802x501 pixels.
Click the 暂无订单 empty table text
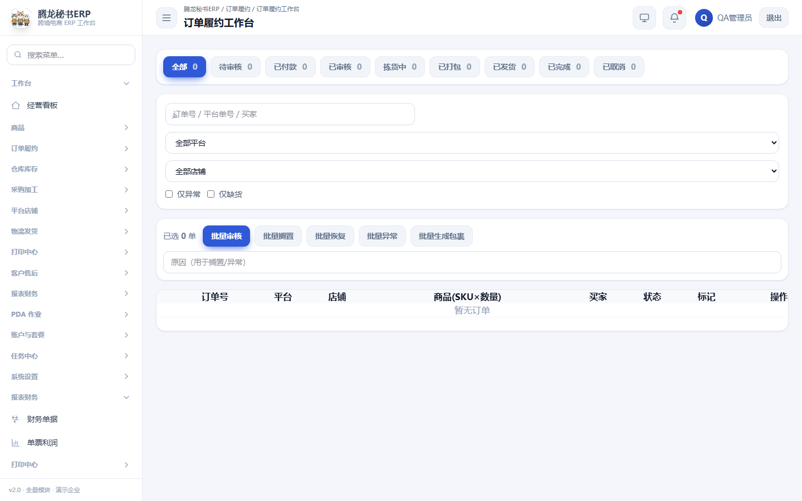pos(472,310)
